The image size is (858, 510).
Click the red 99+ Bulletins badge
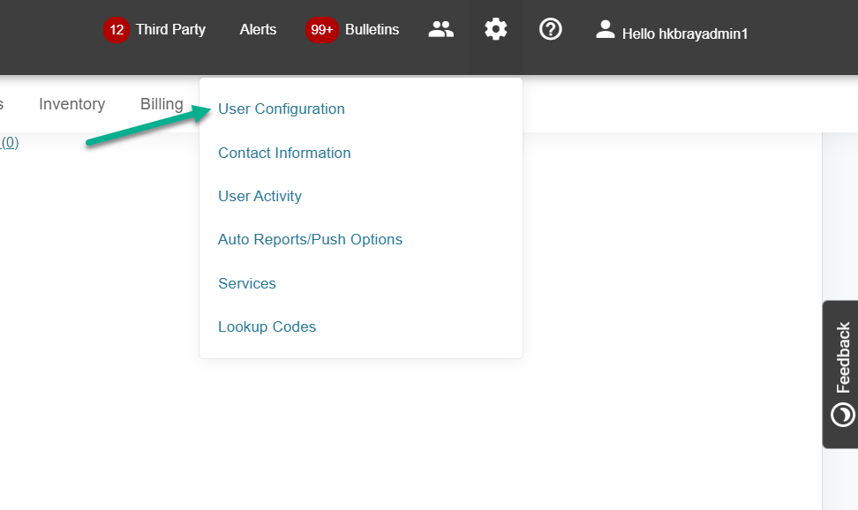click(321, 30)
